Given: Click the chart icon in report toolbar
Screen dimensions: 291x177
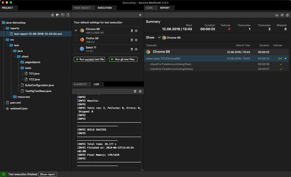Looking at the screenshot, I should click(277, 15).
